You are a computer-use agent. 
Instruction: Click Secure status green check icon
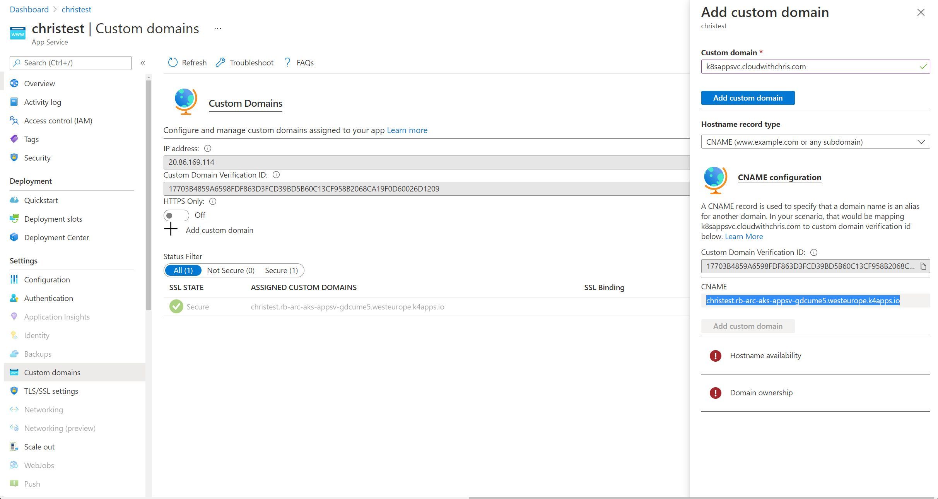tap(176, 307)
